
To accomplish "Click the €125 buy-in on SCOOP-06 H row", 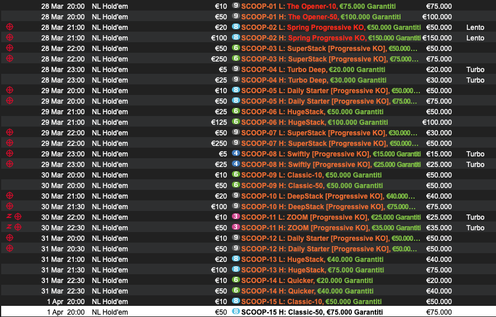I will [x=219, y=122].
